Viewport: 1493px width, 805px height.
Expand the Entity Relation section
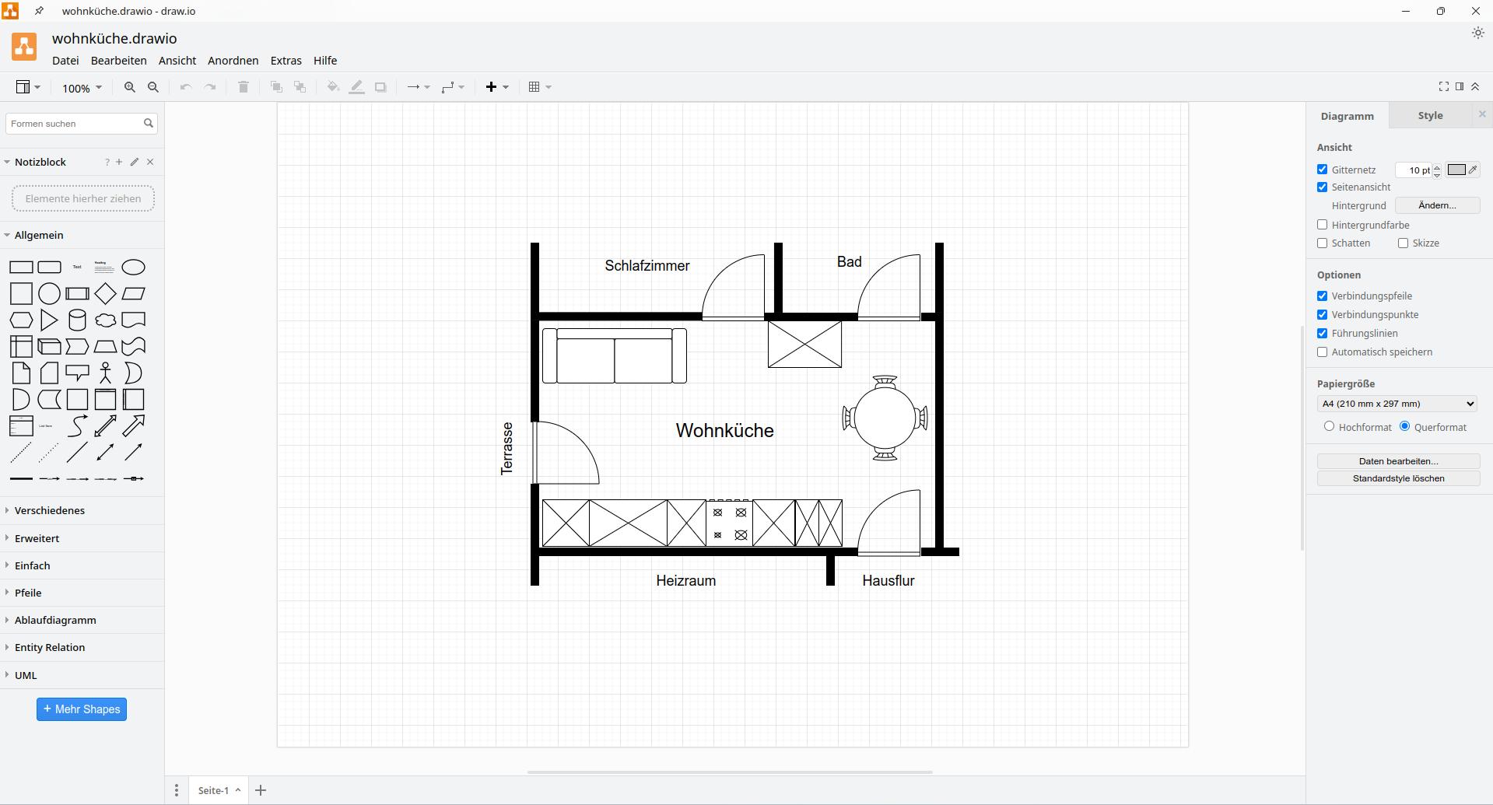click(x=50, y=646)
